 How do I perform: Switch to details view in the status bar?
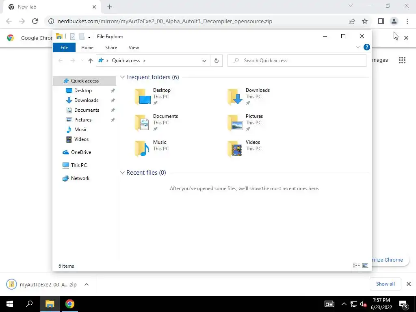356,266
